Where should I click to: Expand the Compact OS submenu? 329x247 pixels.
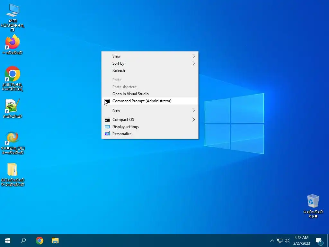(150, 120)
